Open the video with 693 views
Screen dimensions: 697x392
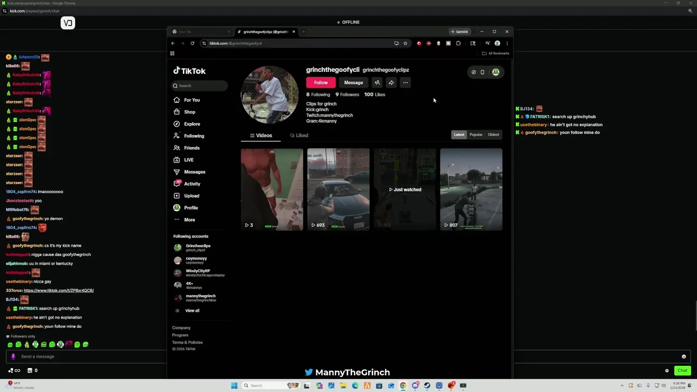coord(338,189)
